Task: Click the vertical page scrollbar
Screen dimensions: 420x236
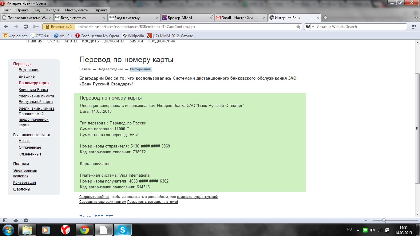Action: click(x=417, y=128)
